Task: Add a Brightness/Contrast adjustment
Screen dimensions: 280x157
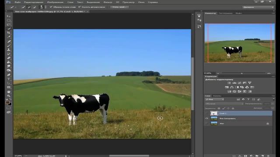Action: (229, 83)
